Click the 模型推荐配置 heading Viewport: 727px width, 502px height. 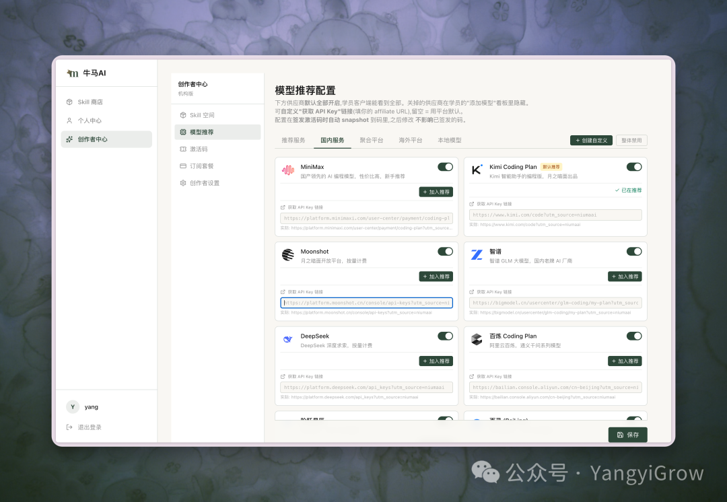point(305,90)
